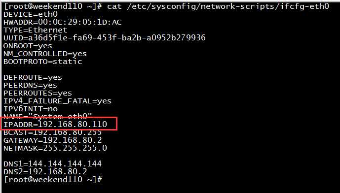Click the ONBOOT=yes line
The height and width of the screenshot is (193, 340).
(28, 46)
